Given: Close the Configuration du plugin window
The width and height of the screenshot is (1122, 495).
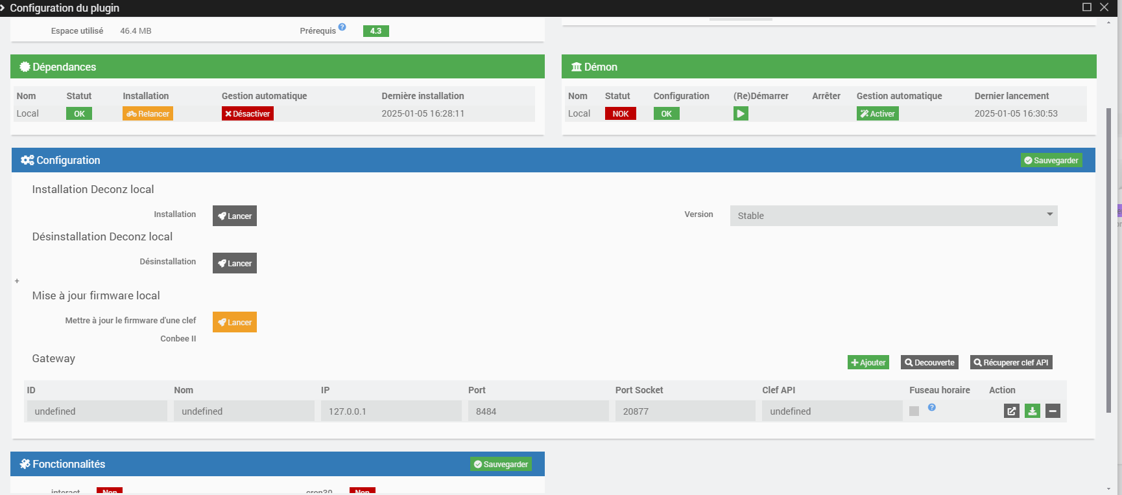Looking at the screenshot, I should point(1104,7).
